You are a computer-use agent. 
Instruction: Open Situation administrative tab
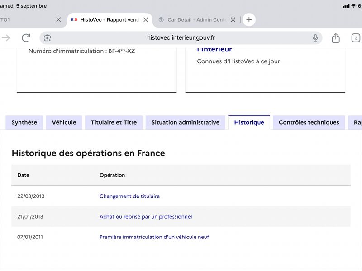coord(186,122)
